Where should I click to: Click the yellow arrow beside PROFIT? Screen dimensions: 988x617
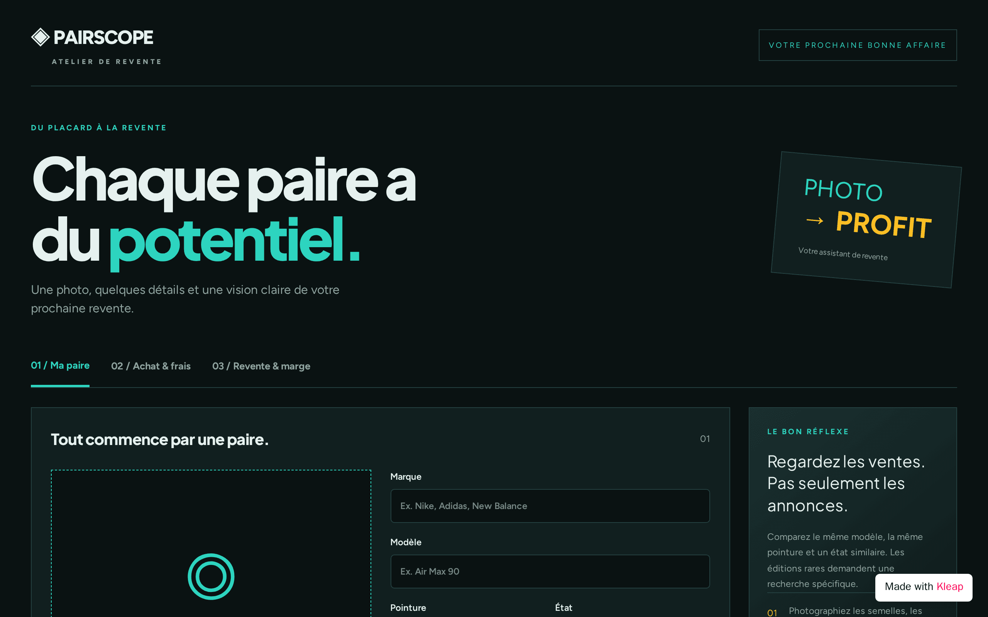coord(814,221)
